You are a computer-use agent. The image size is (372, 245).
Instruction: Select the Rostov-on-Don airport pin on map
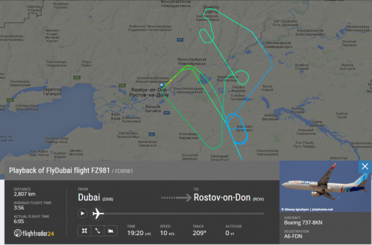161,85
